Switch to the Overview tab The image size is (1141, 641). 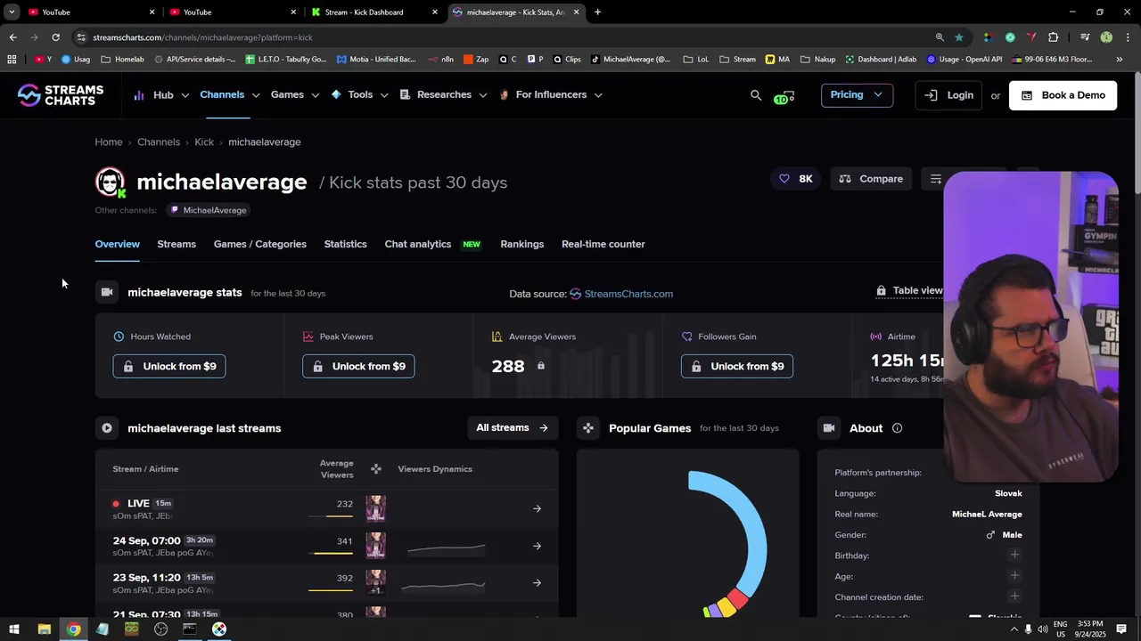point(118,244)
